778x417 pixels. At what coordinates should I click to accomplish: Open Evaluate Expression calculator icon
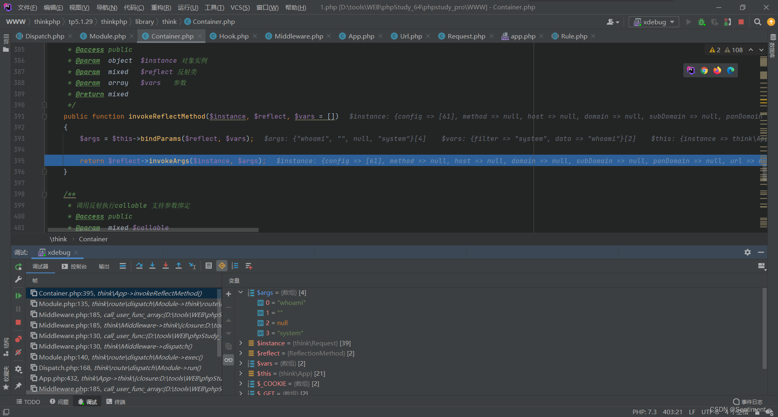209,266
